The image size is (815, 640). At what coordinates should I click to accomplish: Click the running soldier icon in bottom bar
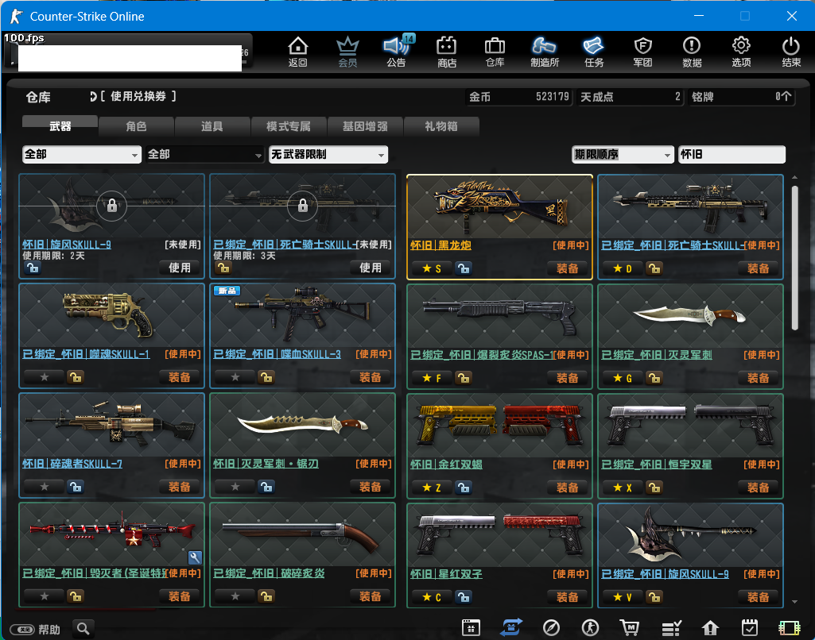pos(590,627)
